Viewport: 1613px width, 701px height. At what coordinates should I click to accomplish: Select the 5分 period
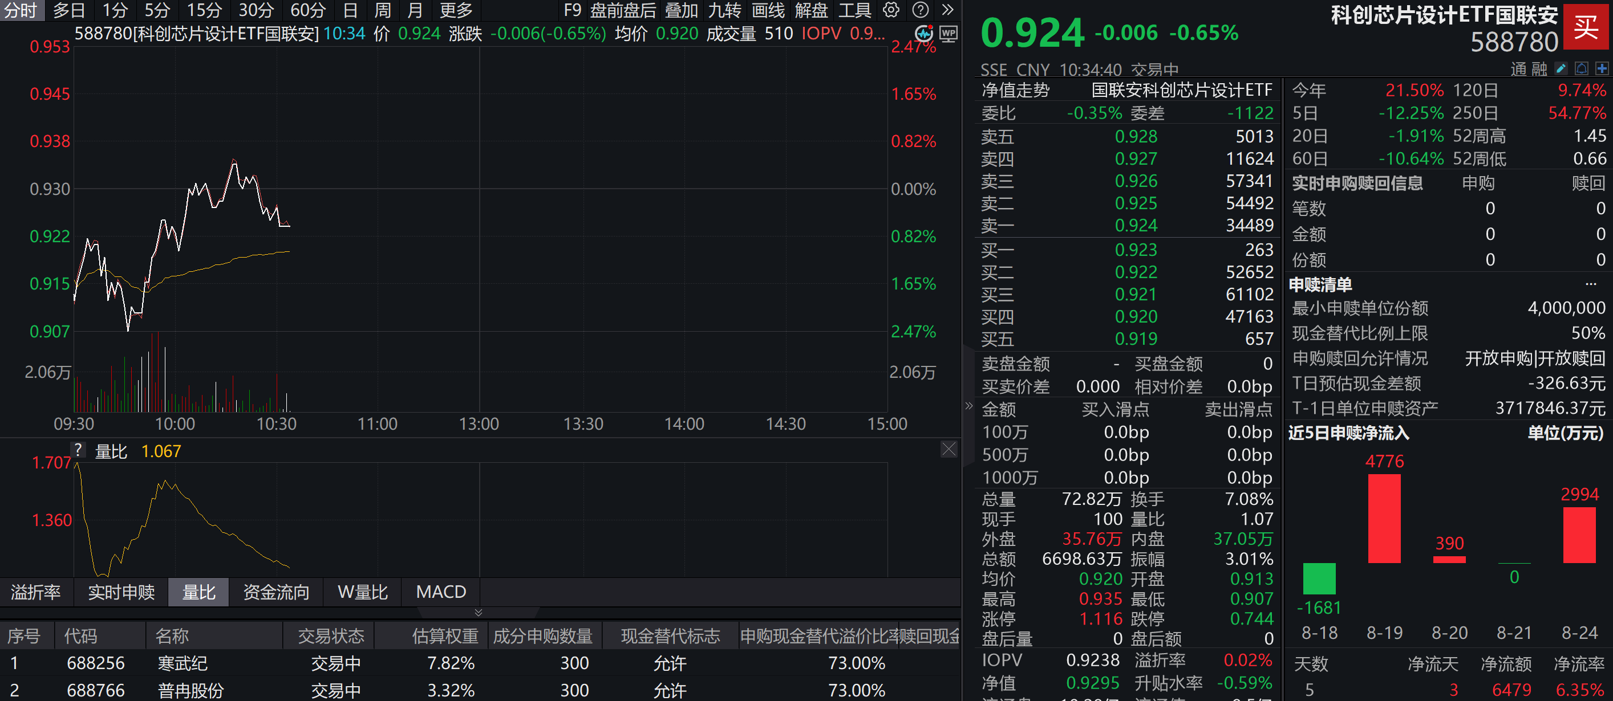156,10
